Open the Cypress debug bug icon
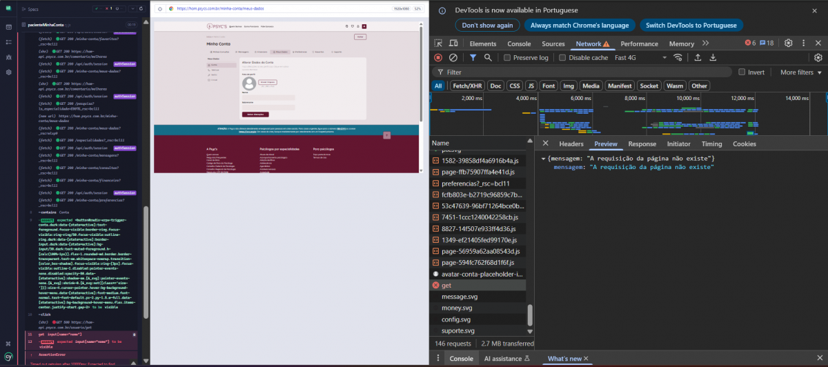 pyautogui.click(x=9, y=57)
